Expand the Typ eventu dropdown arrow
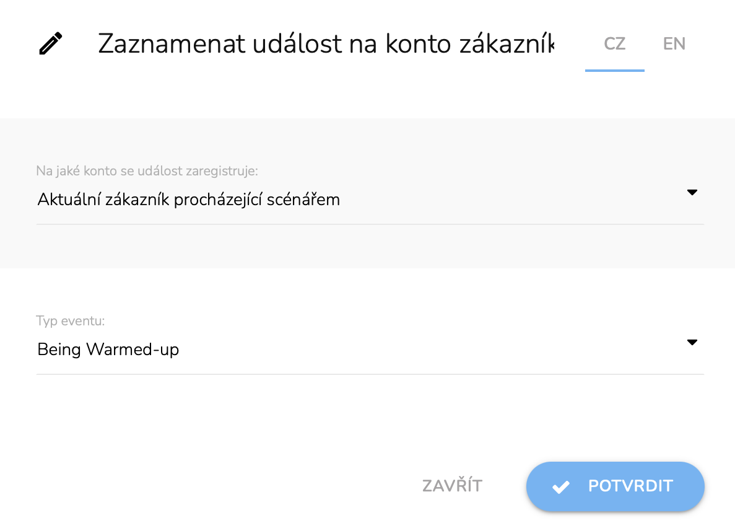735x528 pixels. click(692, 342)
